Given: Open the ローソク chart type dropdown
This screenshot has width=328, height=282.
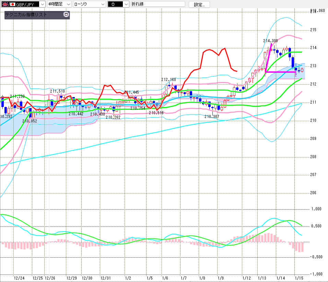Looking at the screenshot, I should [102, 4].
